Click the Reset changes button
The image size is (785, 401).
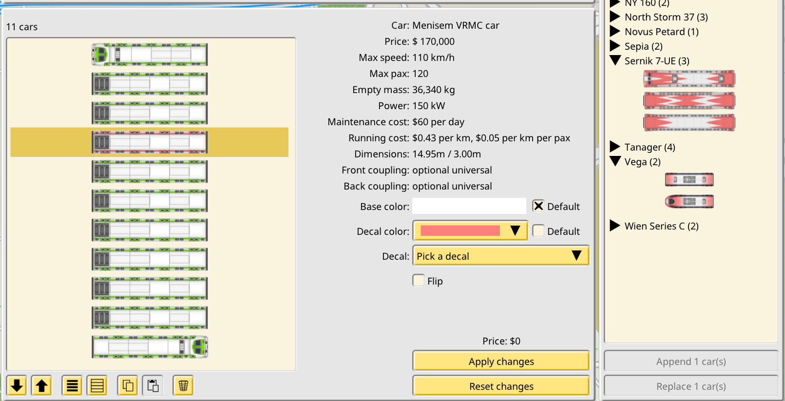tap(501, 386)
